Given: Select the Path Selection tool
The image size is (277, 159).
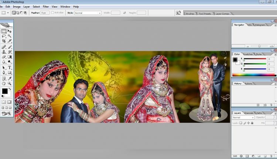Looking at the screenshot, I should point(4,68).
